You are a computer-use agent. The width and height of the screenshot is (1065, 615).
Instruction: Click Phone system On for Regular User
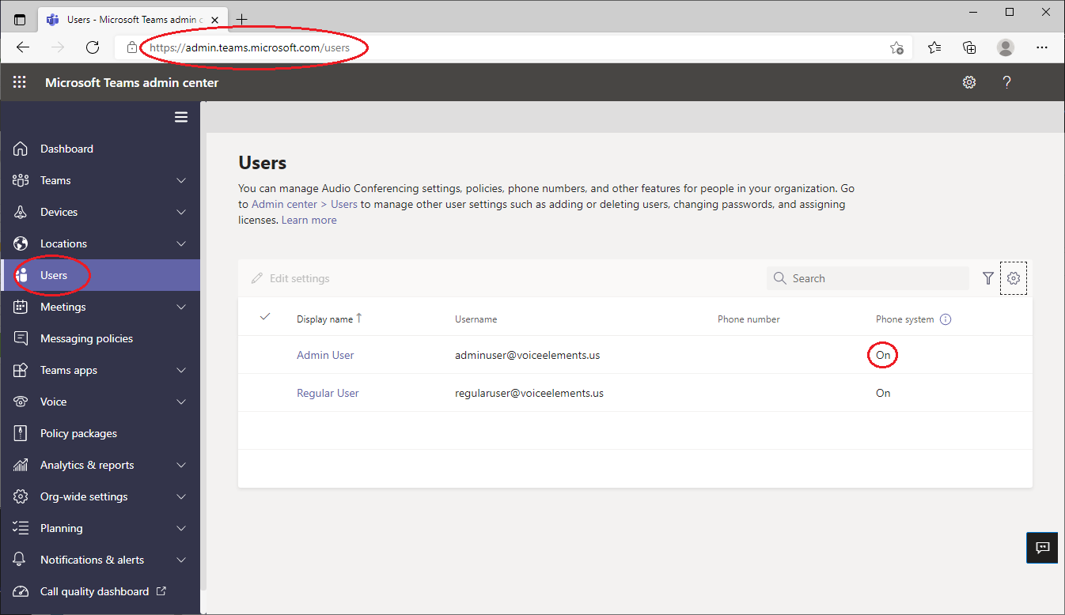point(883,393)
